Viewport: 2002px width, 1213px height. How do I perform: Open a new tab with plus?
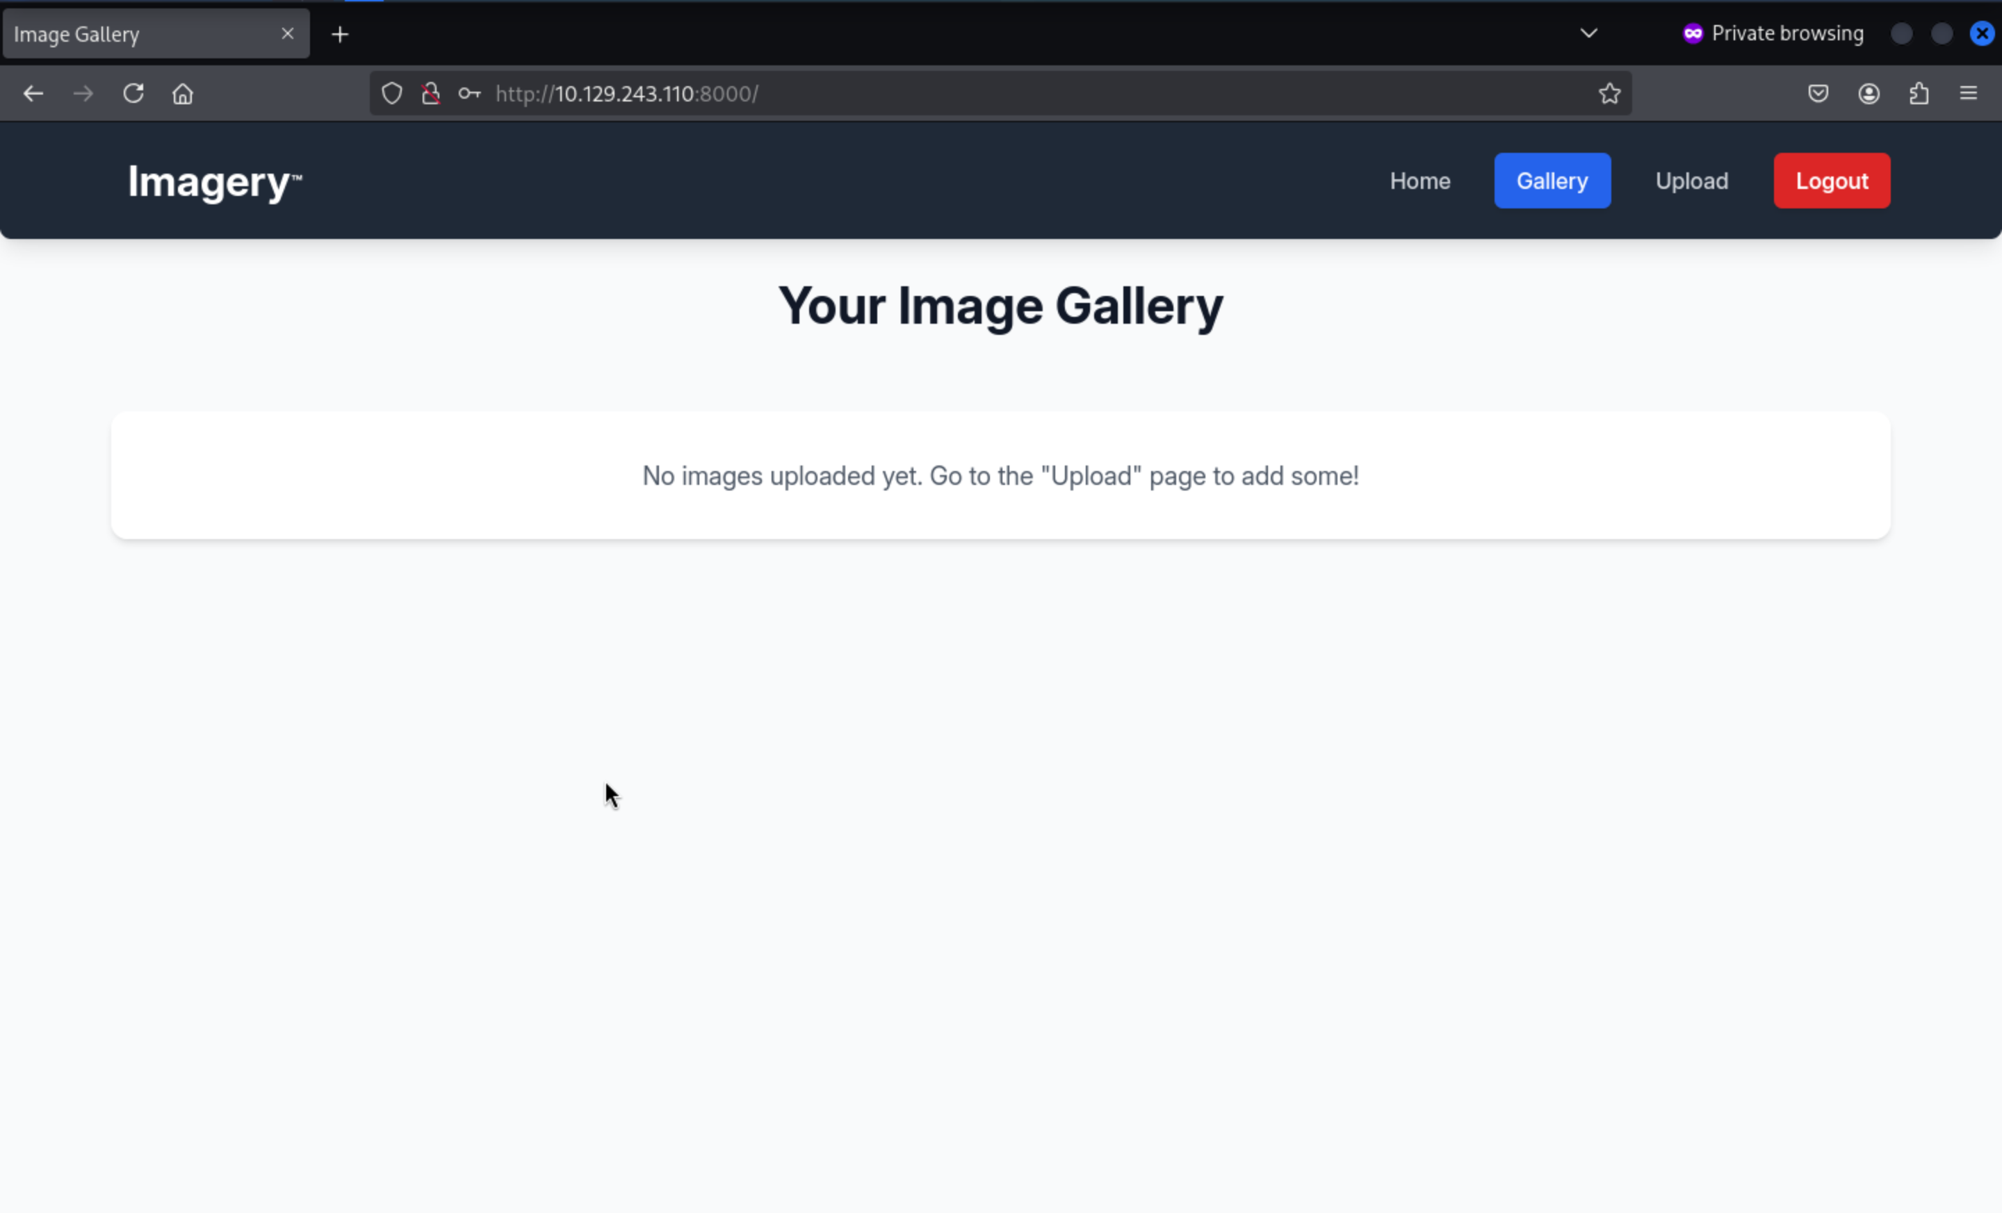(x=341, y=34)
